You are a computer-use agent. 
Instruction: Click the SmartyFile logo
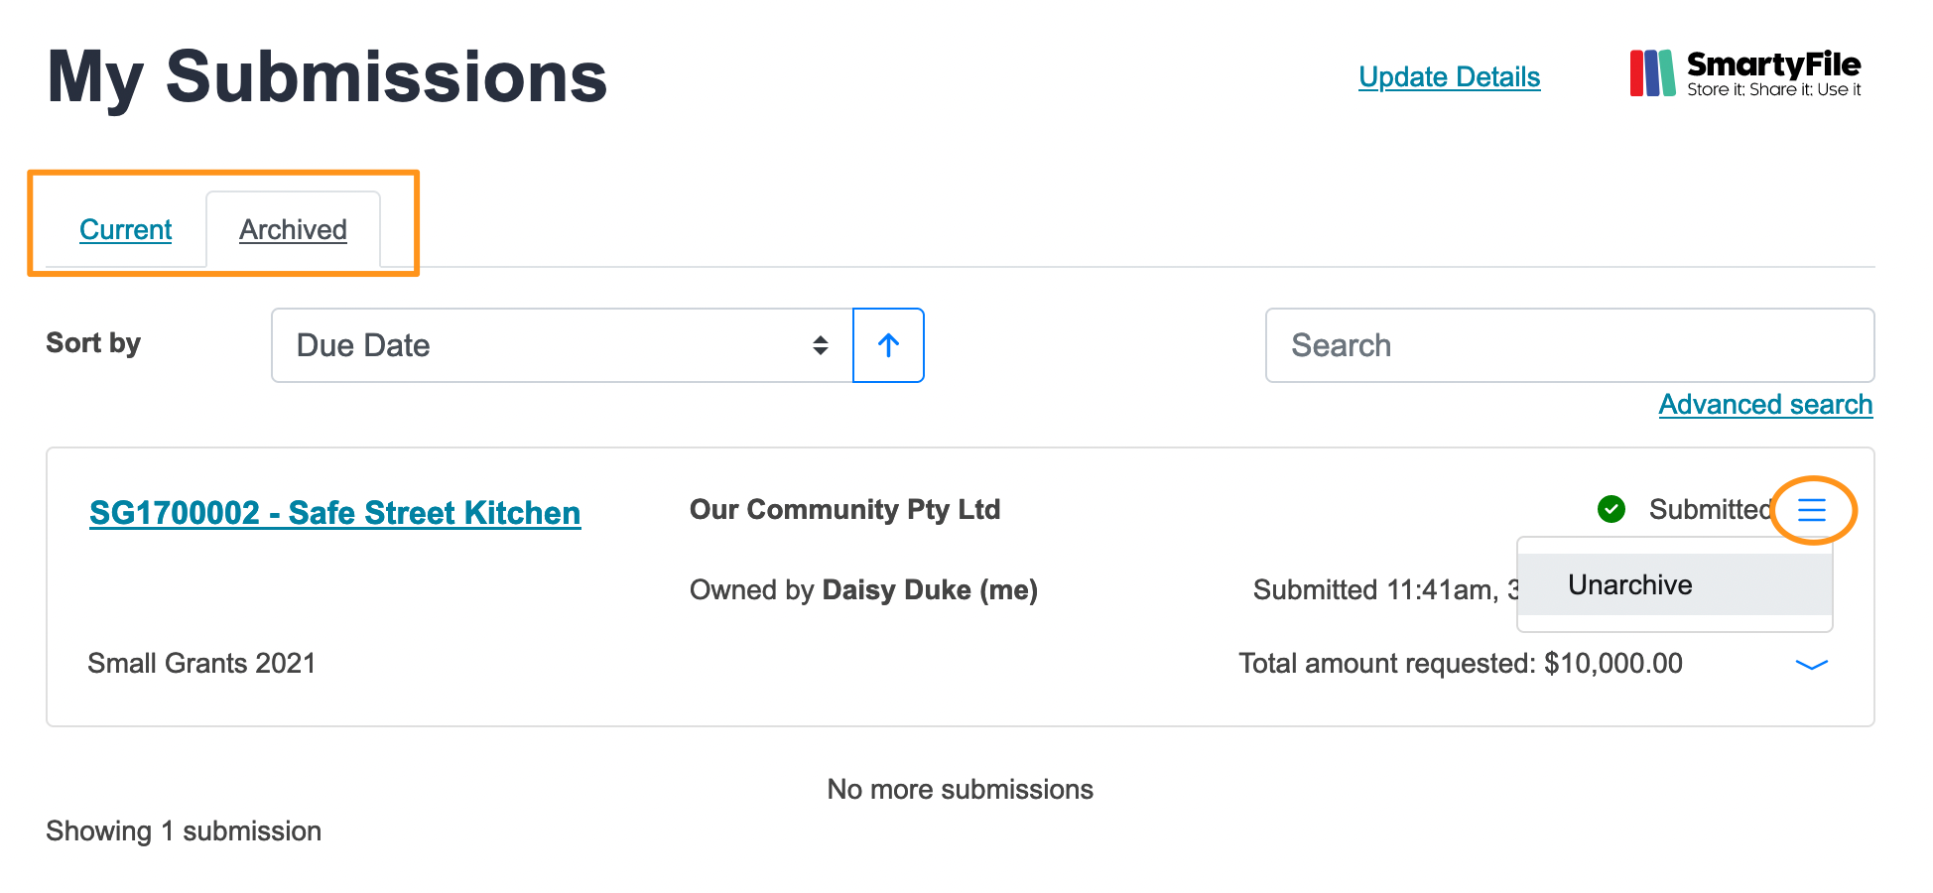tap(1745, 73)
